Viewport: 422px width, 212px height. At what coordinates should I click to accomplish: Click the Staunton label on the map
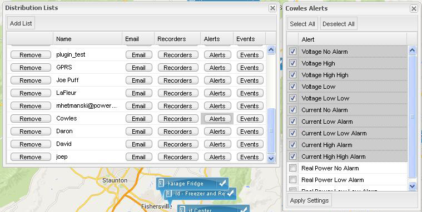pos(115,180)
